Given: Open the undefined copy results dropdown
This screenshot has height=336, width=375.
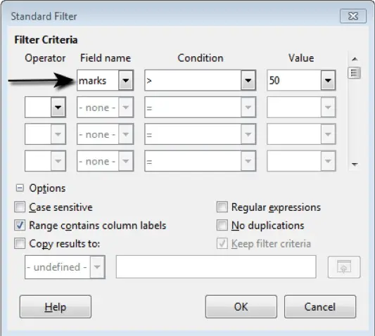Looking at the screenshot, I should click(x=97, y=267).
